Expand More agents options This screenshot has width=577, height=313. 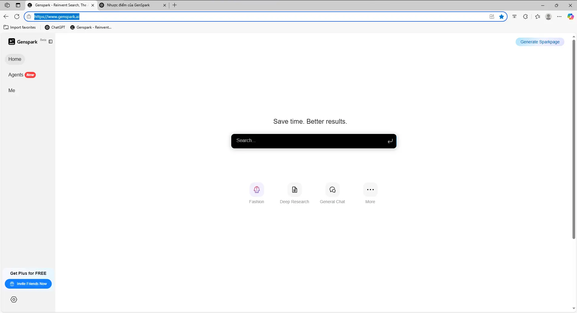click(370, 194)
